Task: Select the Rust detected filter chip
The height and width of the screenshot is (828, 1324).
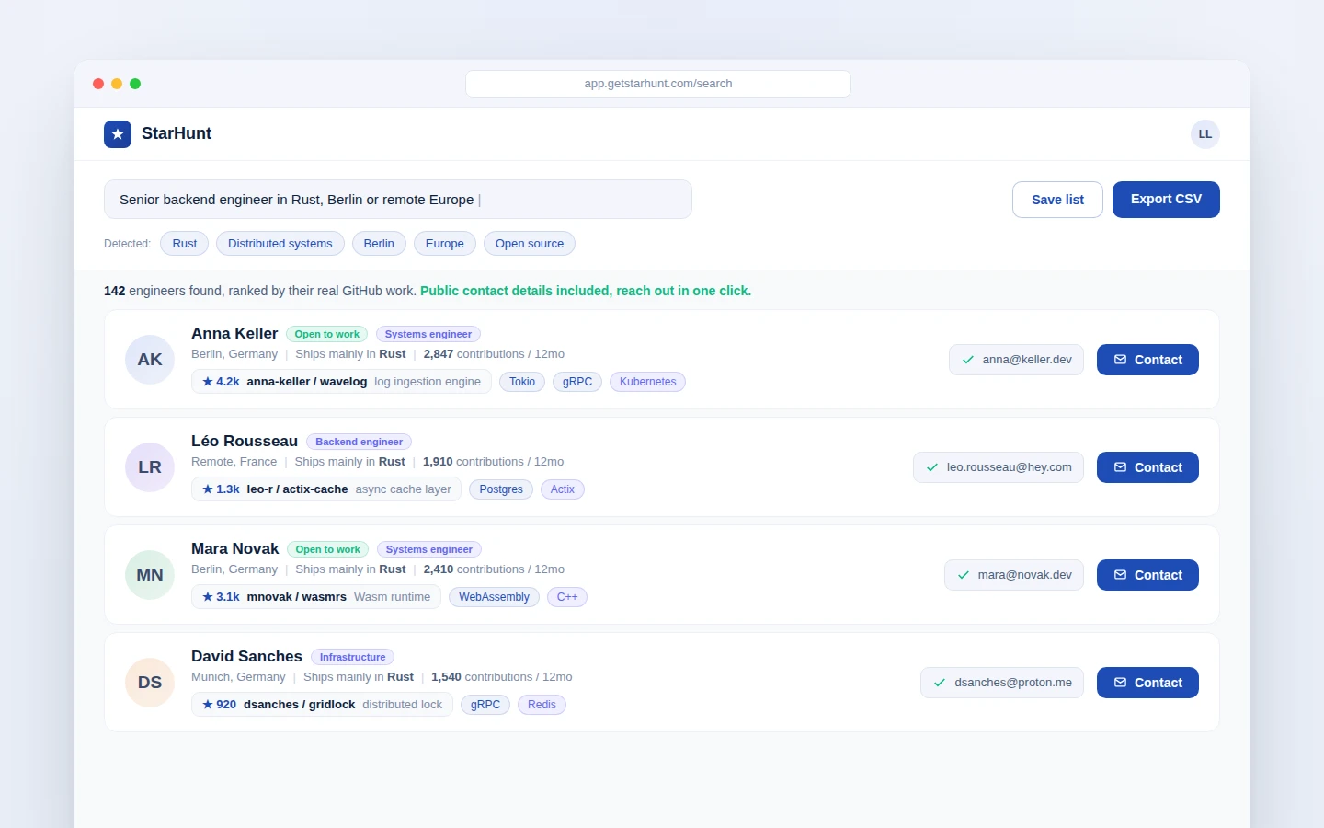Action: coord(185,244)
